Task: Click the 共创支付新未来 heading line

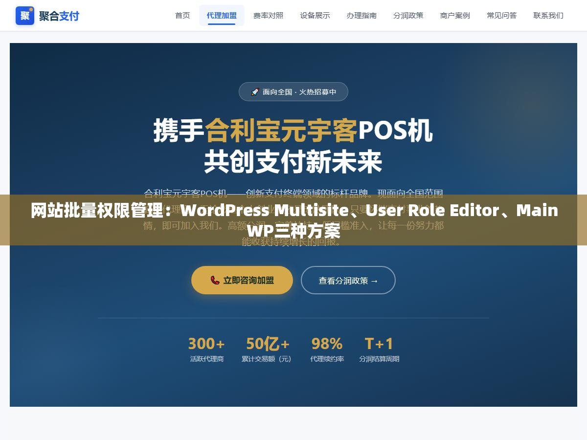Action: pos(293,162)
